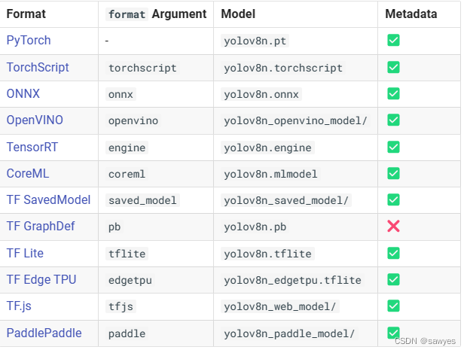Select the 'tfjs' argument code

click(121, 306)
